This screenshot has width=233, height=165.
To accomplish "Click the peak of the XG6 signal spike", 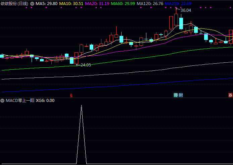I will pos(81,106).
